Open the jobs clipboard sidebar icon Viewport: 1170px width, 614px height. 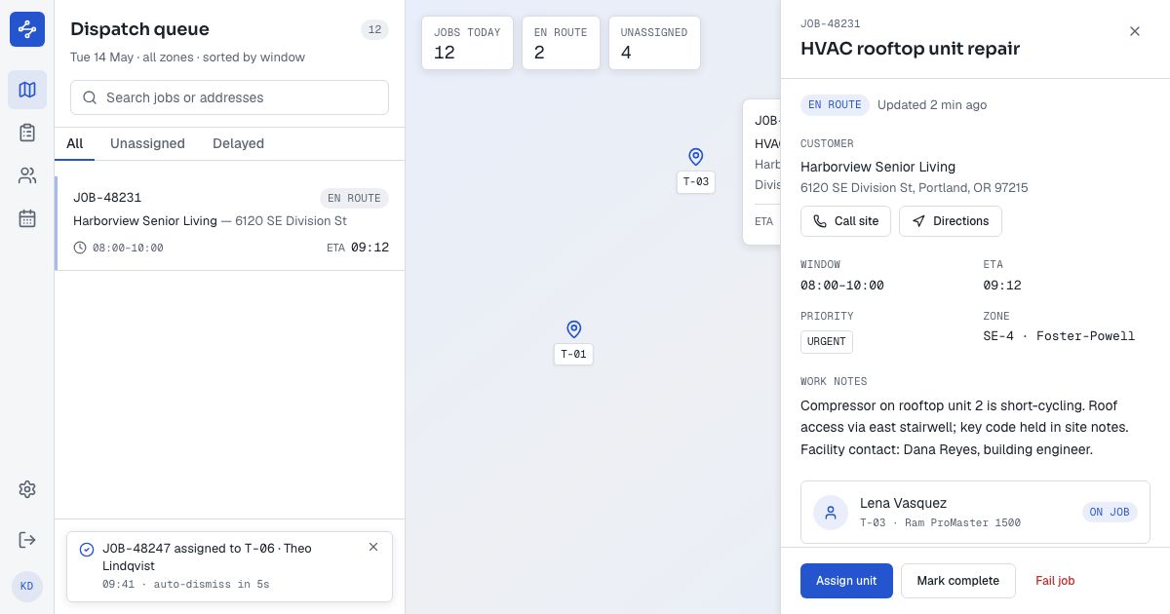27,133
